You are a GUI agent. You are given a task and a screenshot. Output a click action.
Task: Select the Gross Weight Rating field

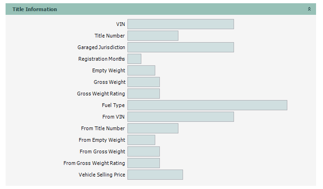point(143,94)
